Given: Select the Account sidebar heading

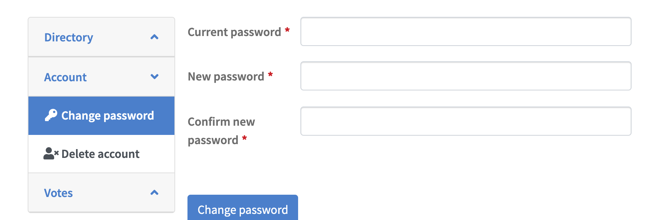Looking at the screenshot, I should 65,77.
